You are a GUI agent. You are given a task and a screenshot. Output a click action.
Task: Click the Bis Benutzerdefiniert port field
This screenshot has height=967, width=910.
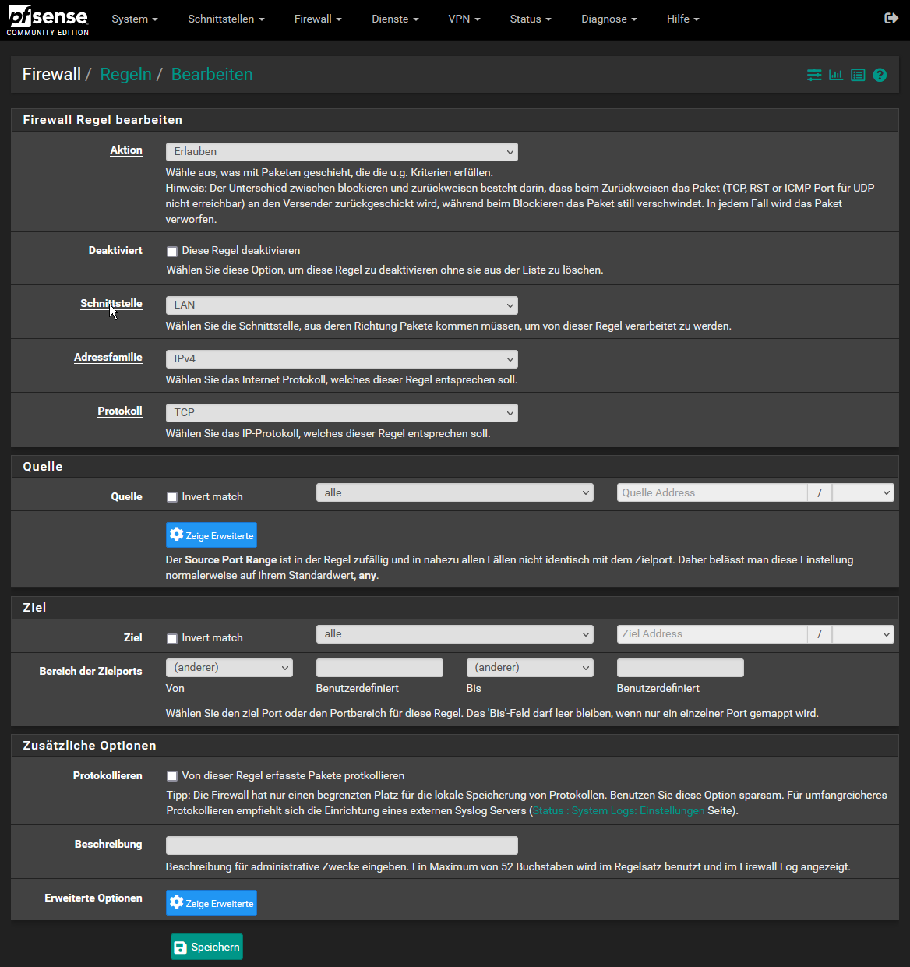coord(680,668)
